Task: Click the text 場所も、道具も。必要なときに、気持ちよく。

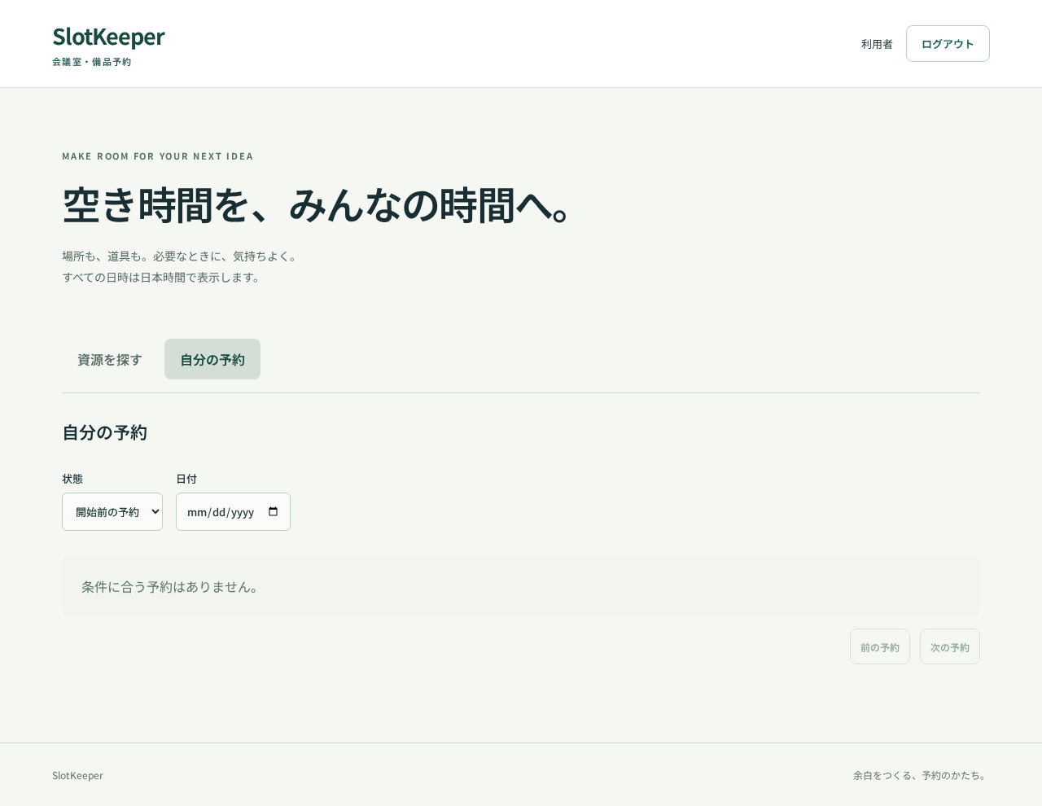Action: click(x=181, y=256)
